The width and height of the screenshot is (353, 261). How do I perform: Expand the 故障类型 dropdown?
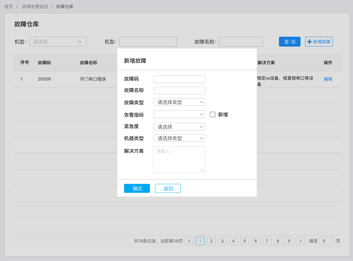[179, 102]
